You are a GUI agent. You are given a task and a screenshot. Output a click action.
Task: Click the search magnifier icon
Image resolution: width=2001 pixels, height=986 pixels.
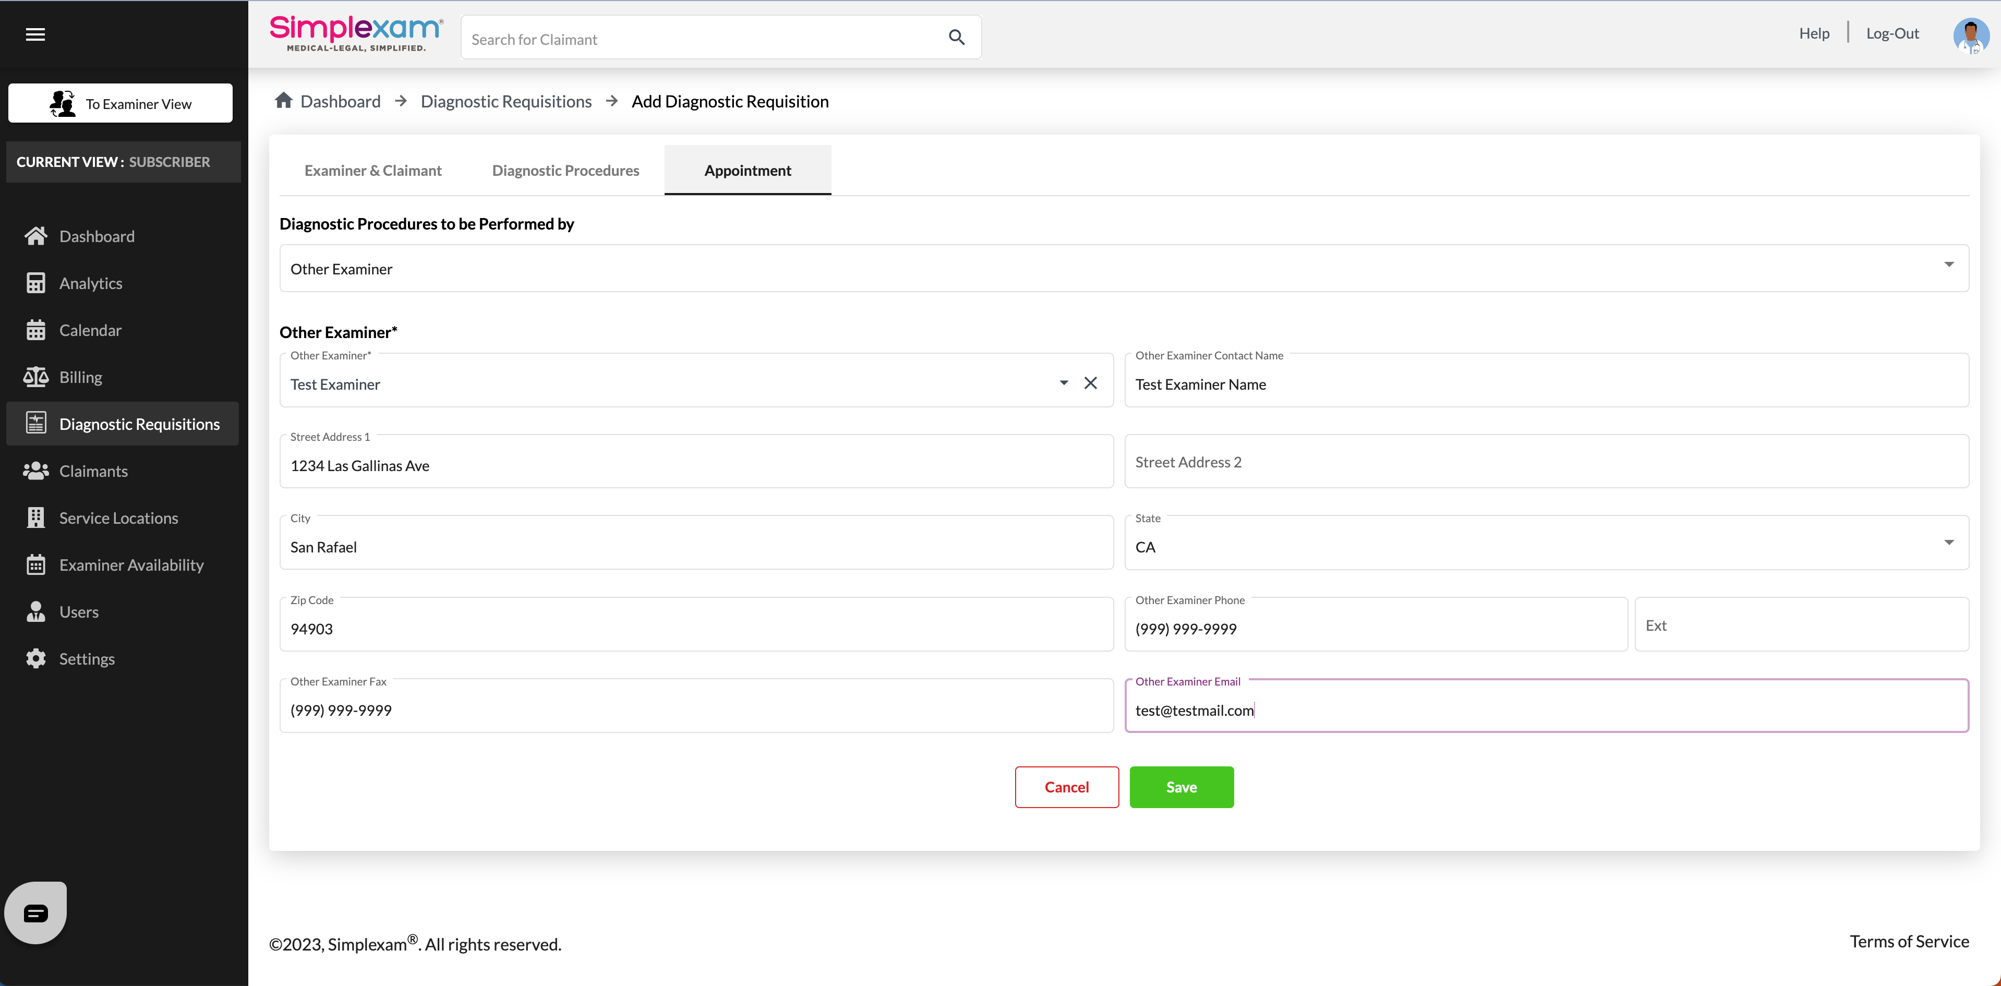click(x=956, y=37)
